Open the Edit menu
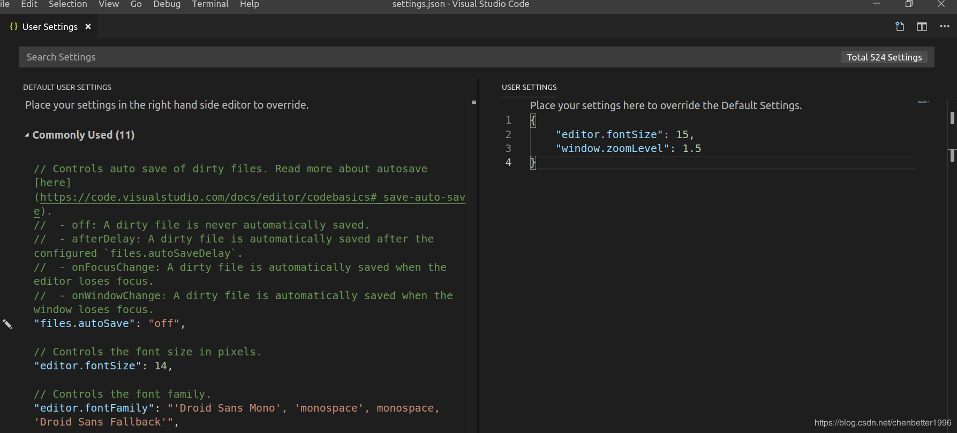 pyautogui.click(x=29, y=4)
